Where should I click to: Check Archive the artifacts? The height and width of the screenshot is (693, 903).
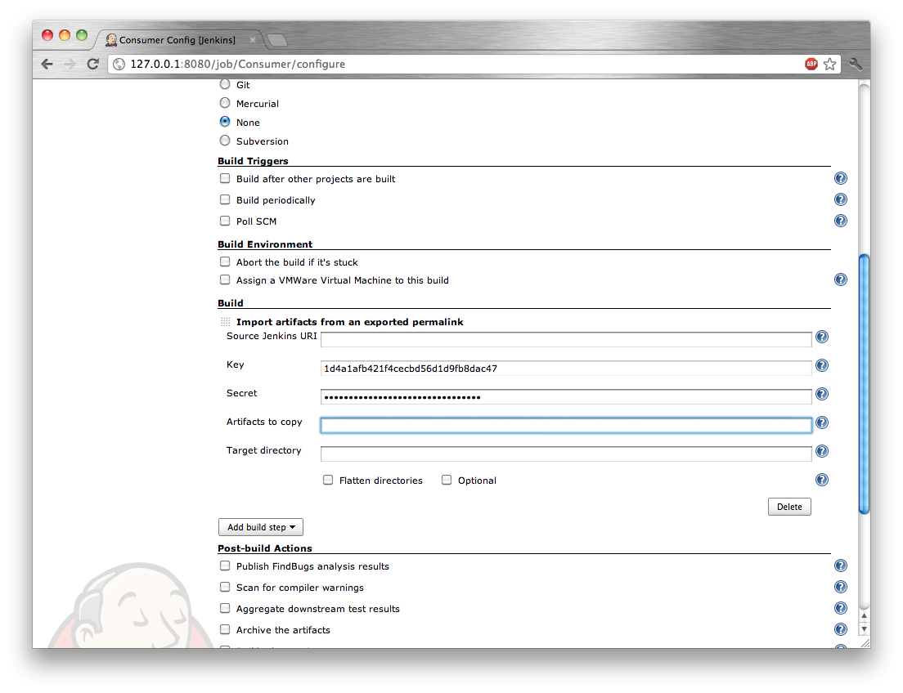[225, 630]
